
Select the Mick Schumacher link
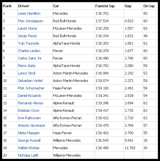[31, 88]
